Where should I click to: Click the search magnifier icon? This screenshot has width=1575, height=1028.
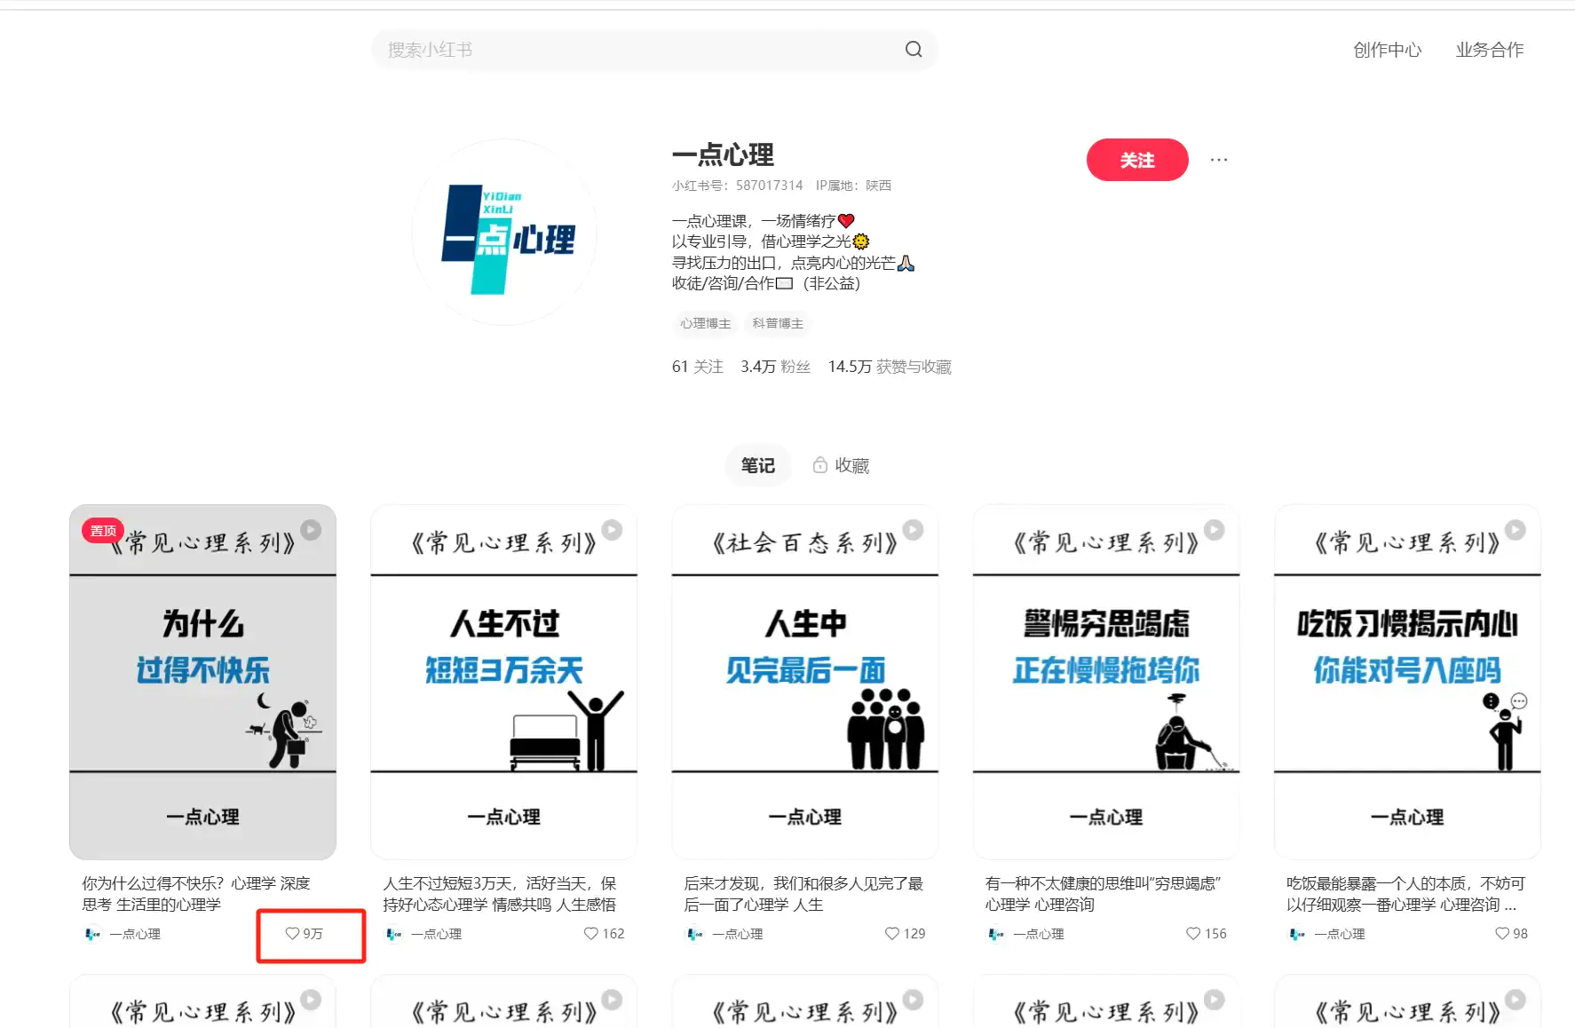click(914, 49)
